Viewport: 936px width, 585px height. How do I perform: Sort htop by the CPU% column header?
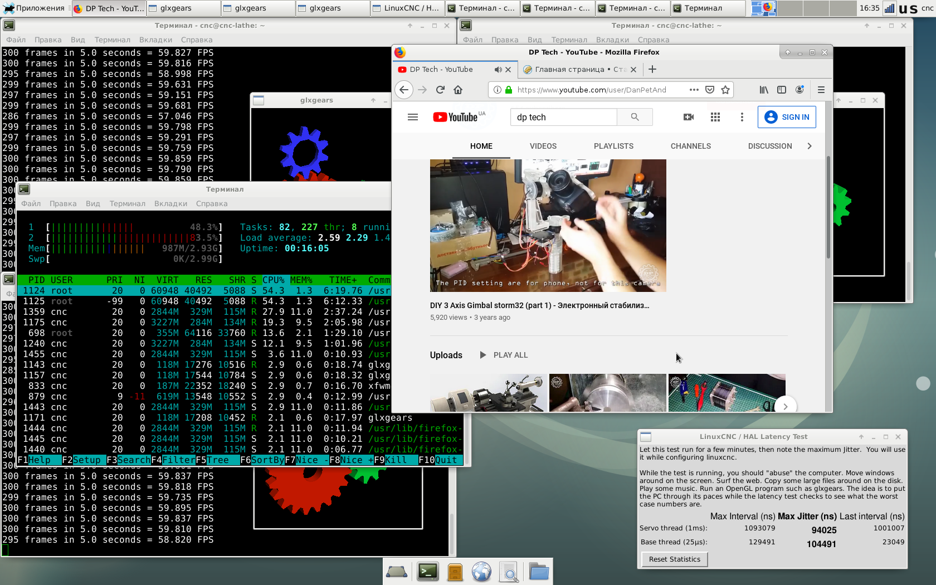point(274,280)
